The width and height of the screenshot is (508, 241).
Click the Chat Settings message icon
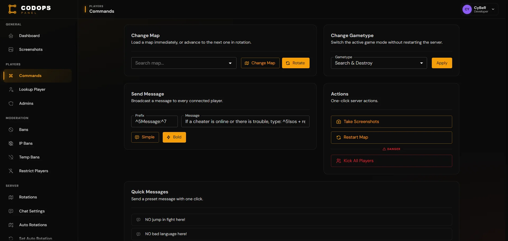pyautogui.click(x=11, y=211)
